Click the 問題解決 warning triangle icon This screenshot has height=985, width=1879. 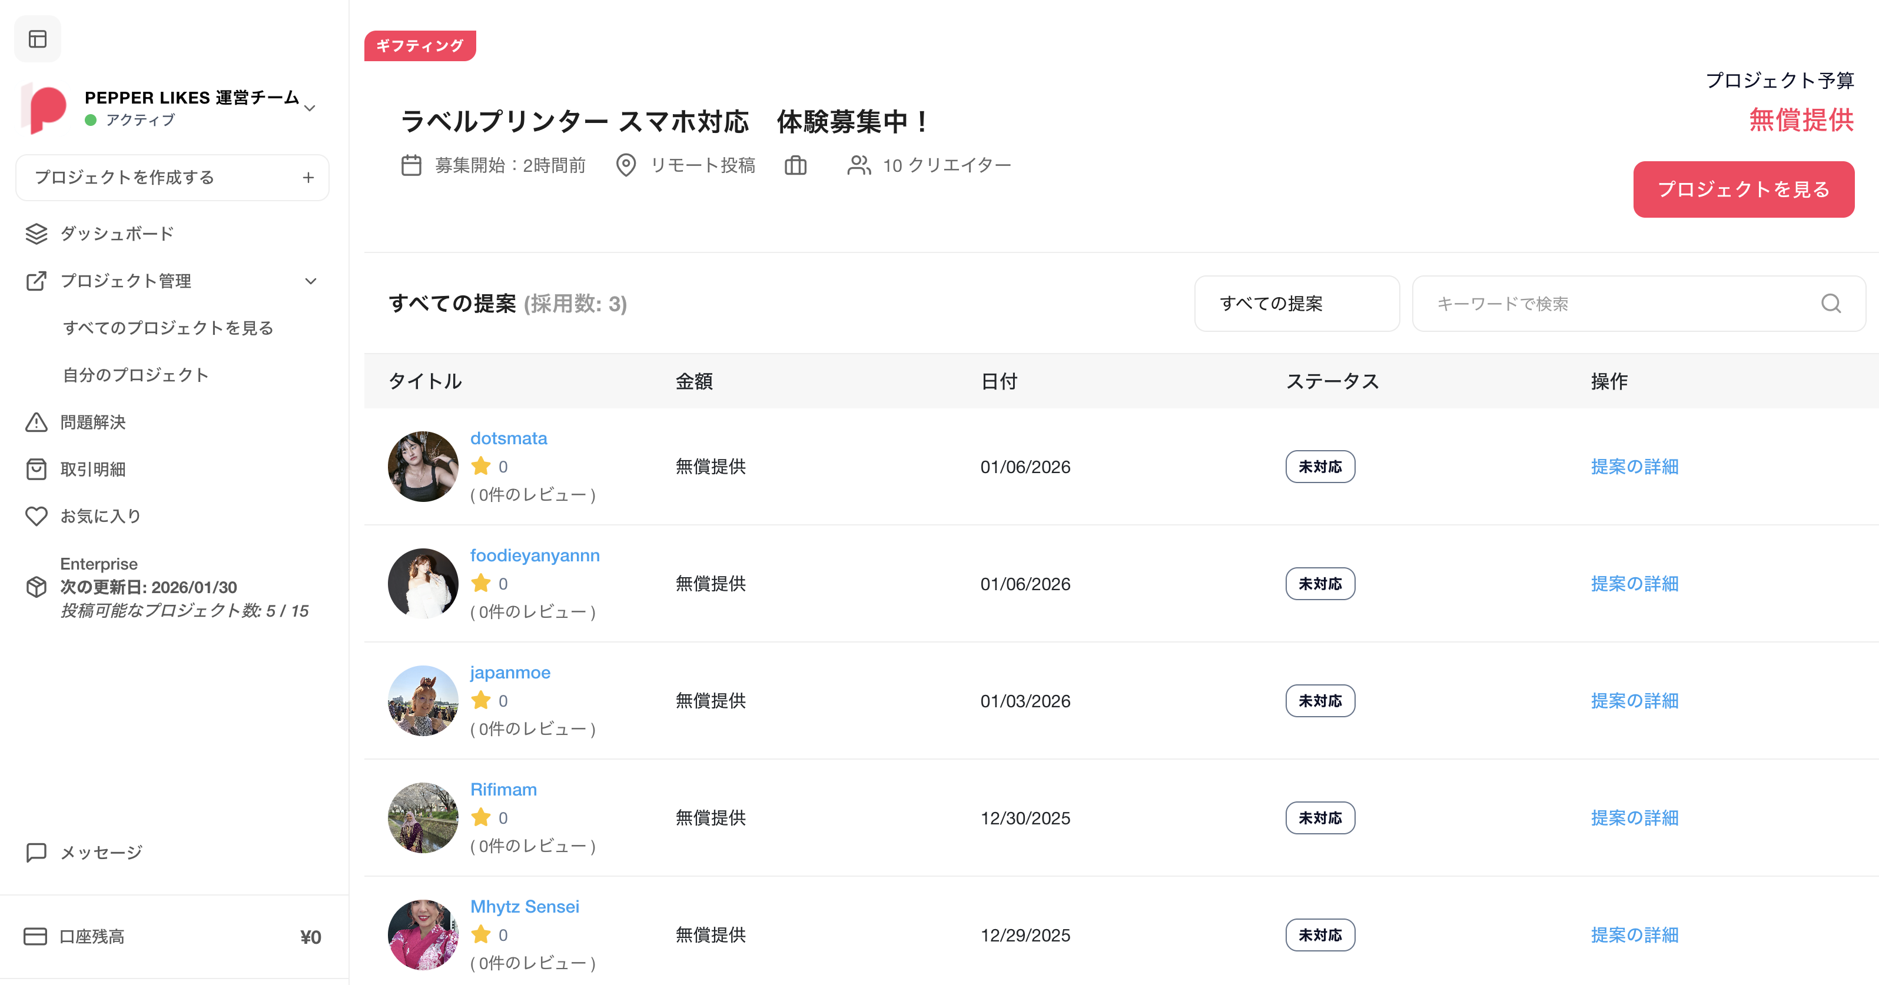(36, 422)
